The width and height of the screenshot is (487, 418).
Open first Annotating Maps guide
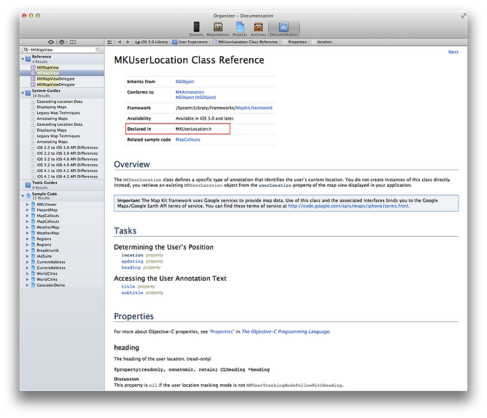[x=52, y=118]
